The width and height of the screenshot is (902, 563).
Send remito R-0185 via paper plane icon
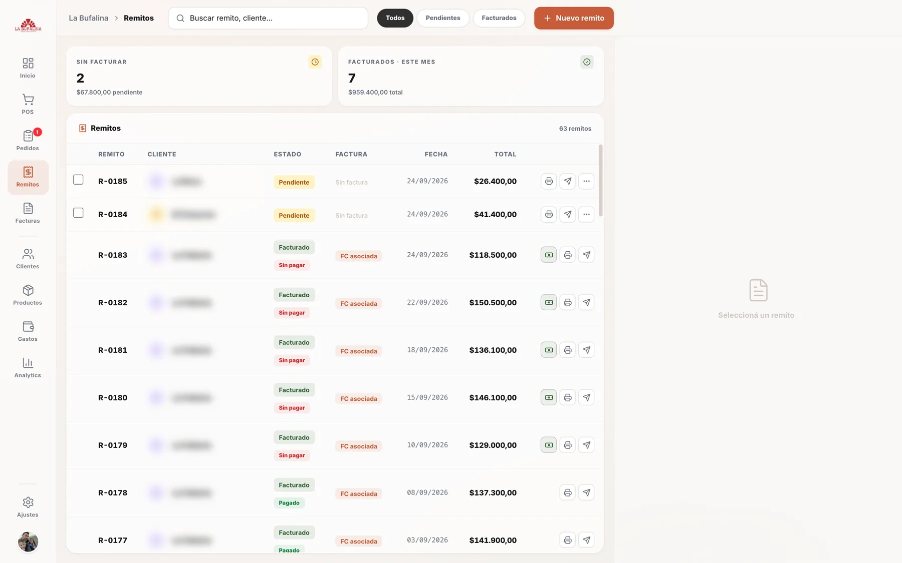click(x=567, y=181)
